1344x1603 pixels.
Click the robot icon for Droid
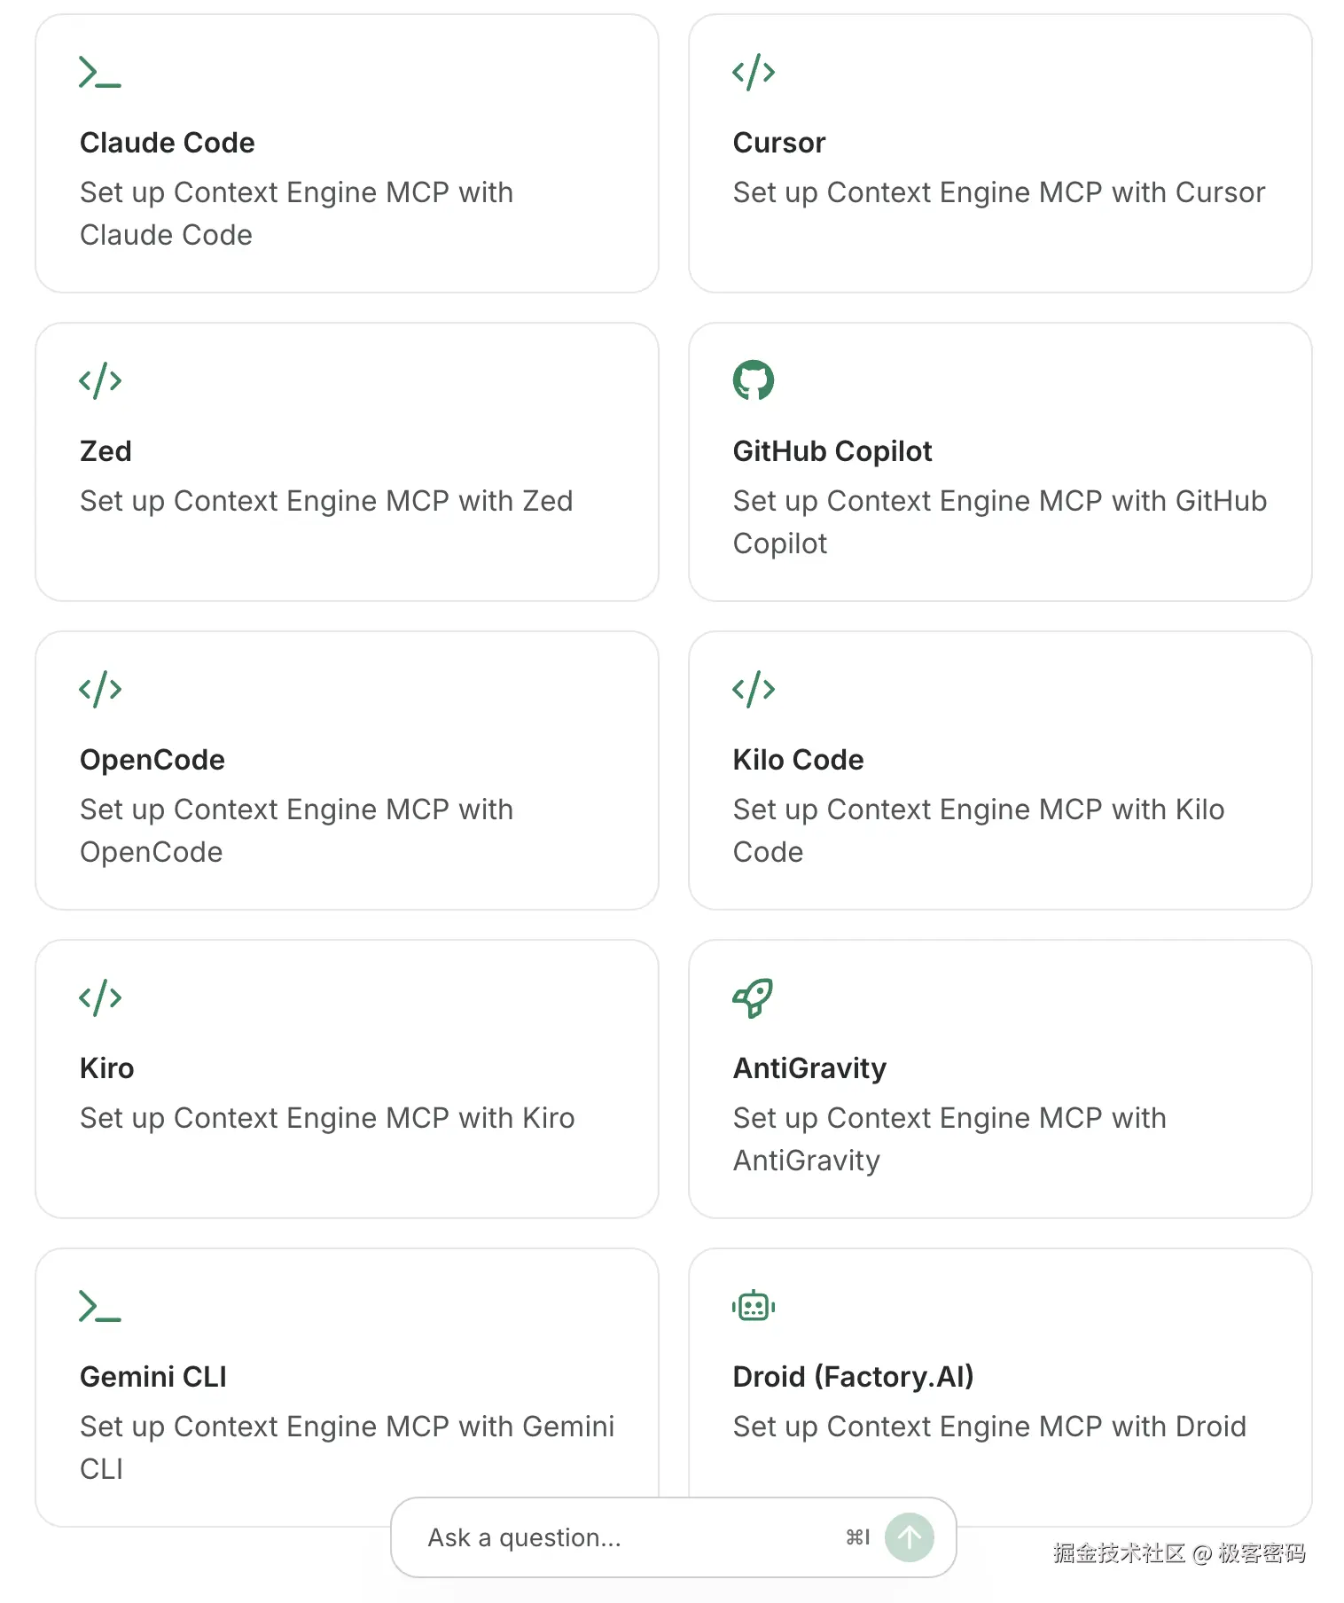click(753, 1306)
